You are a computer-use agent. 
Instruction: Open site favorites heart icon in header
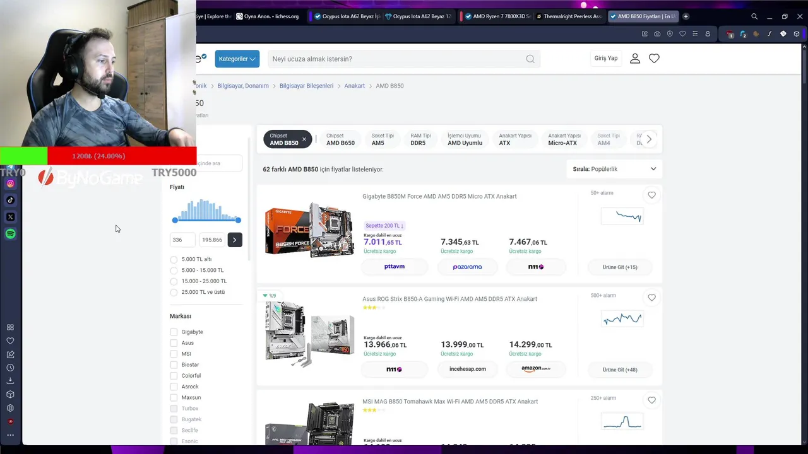click(x=654, y=59)
